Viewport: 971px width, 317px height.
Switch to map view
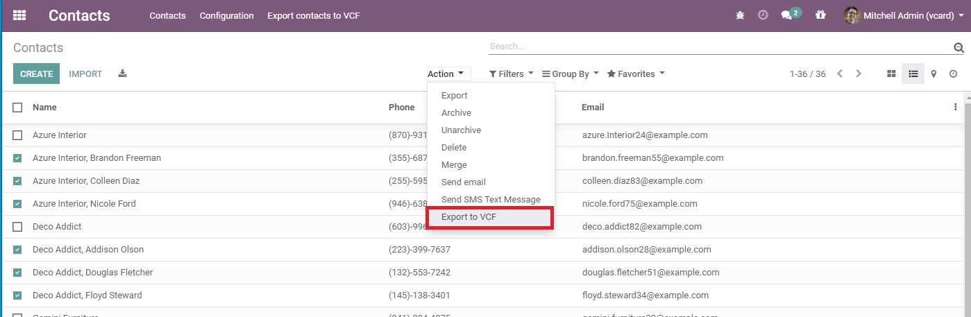coord(934,74)
